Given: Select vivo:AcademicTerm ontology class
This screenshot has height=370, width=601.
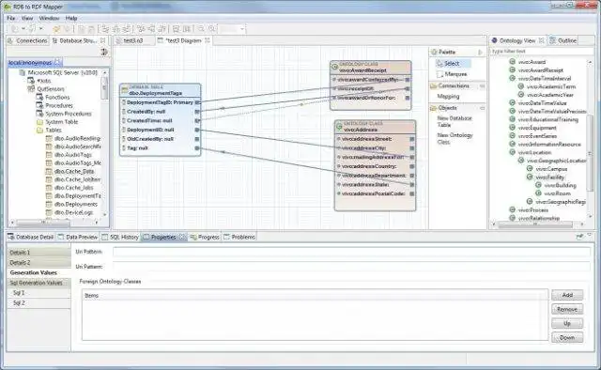Looking at the screenshot, I should (x=547, y=86).
